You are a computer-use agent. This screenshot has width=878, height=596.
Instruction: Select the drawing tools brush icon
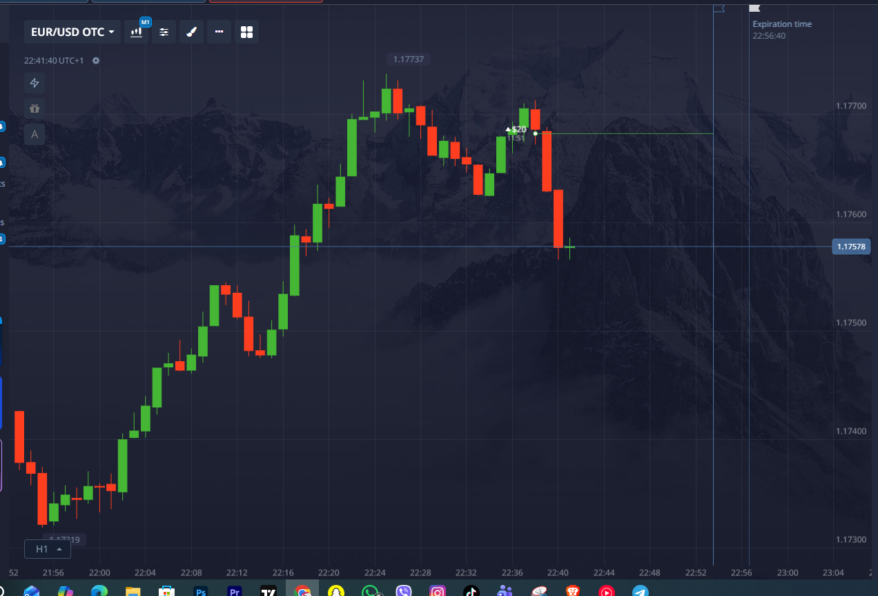pyautogui.click(x=192, y=32)
